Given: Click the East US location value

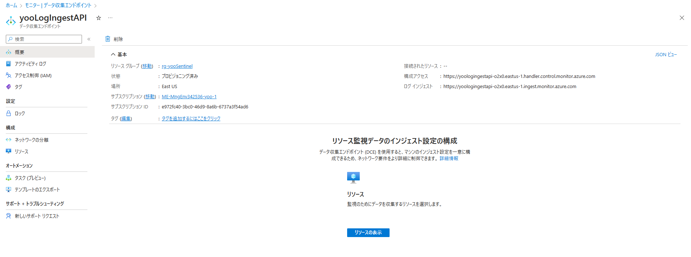Looking at the screenshot, I should (x=169, y=86).
